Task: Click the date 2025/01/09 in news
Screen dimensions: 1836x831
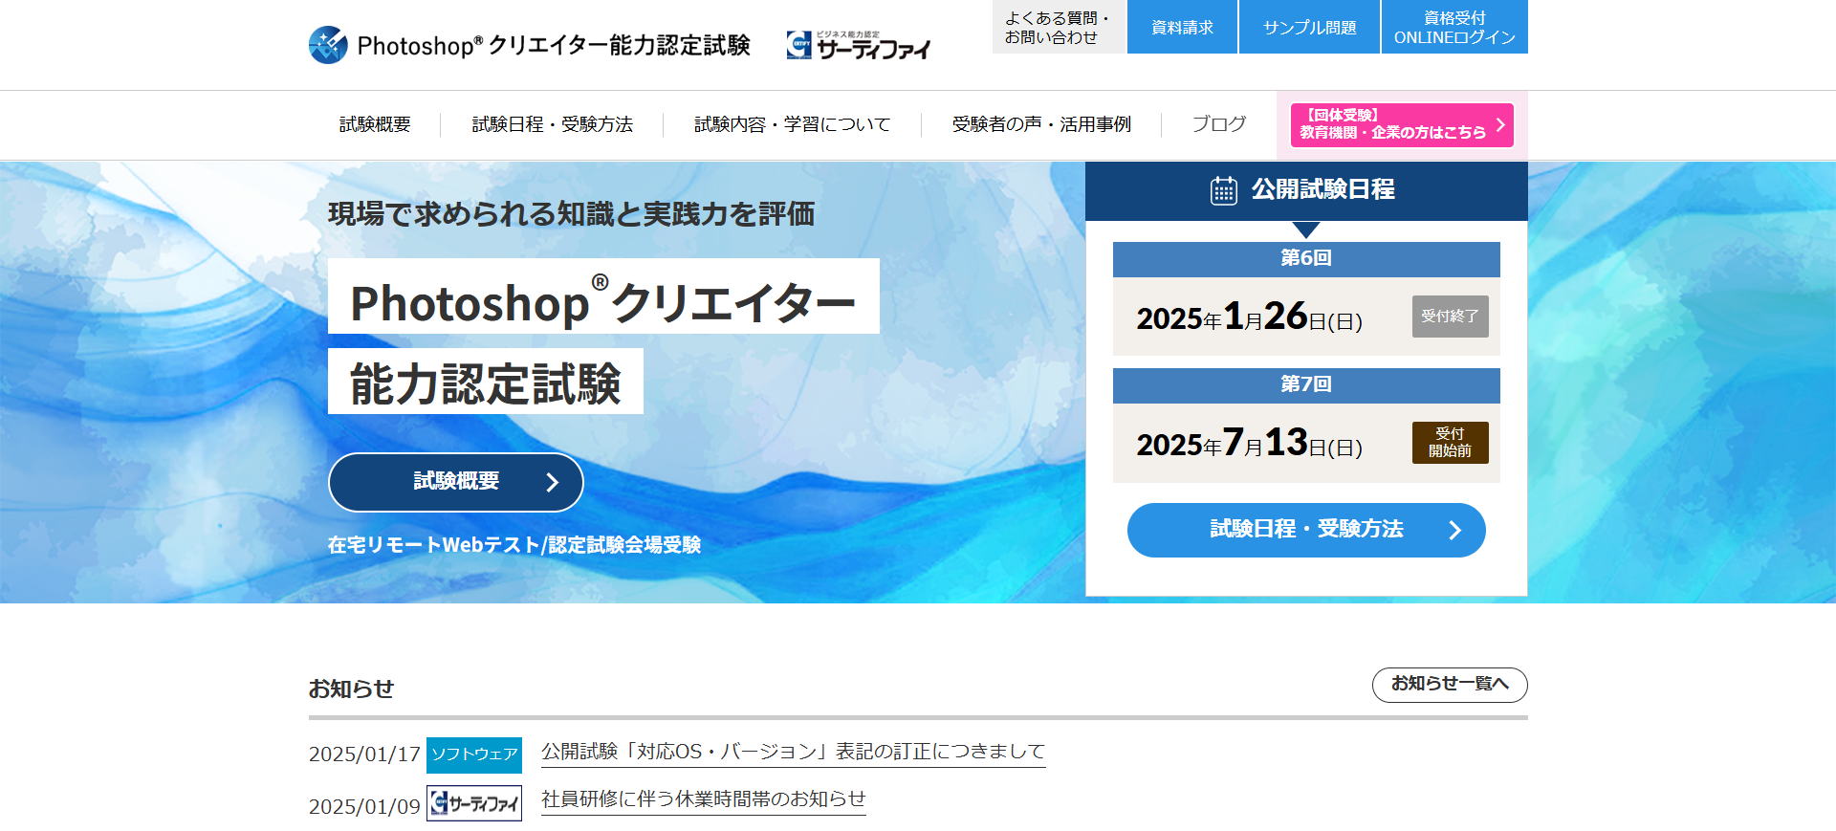Action: click(364, 807)
